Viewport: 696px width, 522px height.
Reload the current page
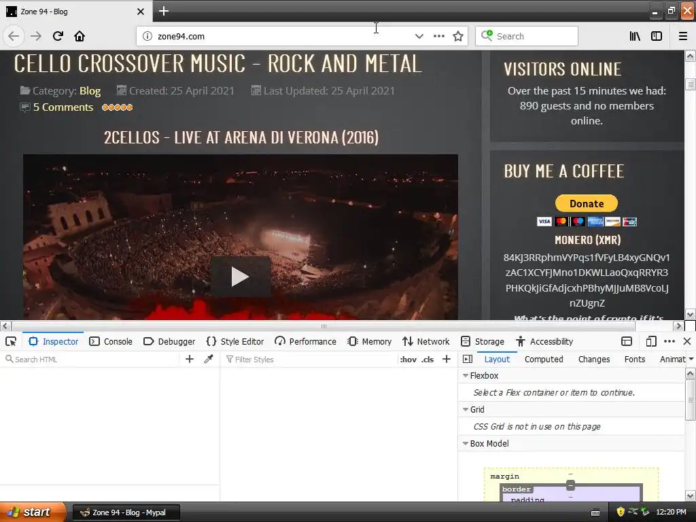pos(58,36)
